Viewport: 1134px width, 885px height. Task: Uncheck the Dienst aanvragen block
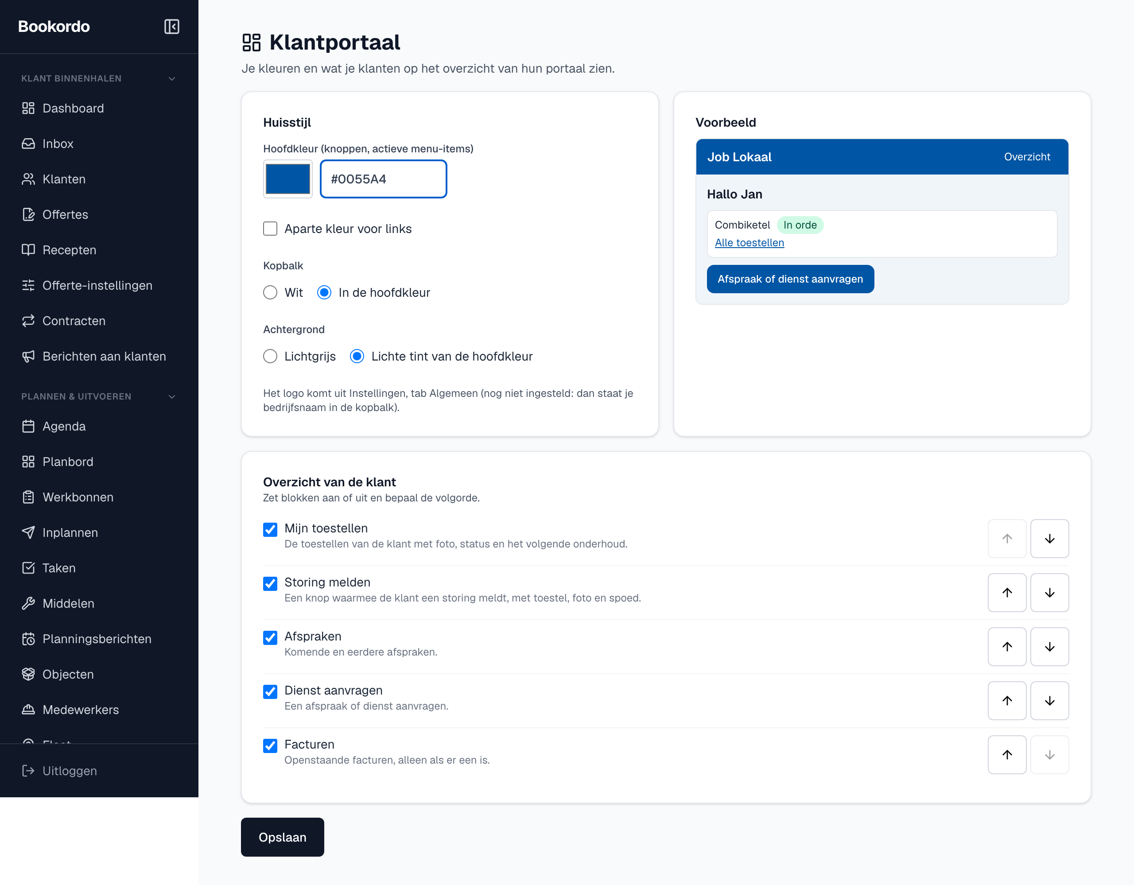[270, 691]
